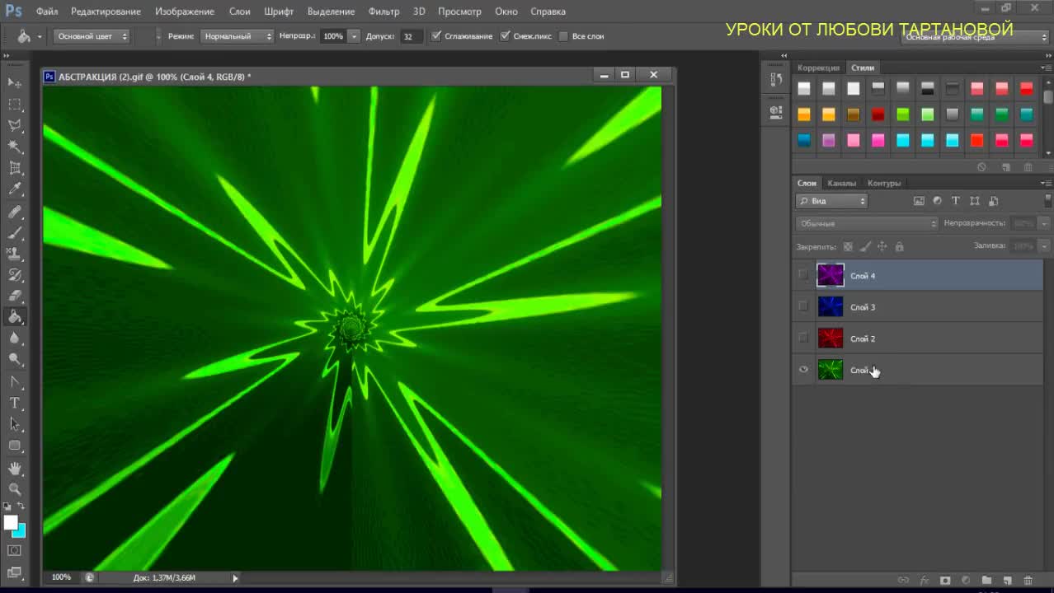Click the delete layer trash icon

coord(1028,581)
